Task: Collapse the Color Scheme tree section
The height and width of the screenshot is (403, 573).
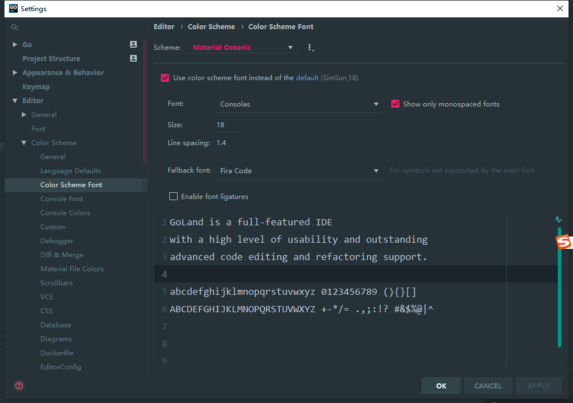Action: (24, 142)
